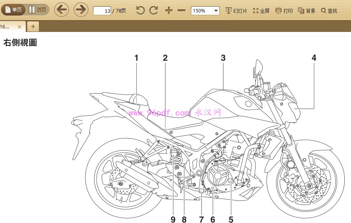Enter fullscreen mode (全屏)
The width and height of the screenshot is (351, 223).
click(261, 11)
